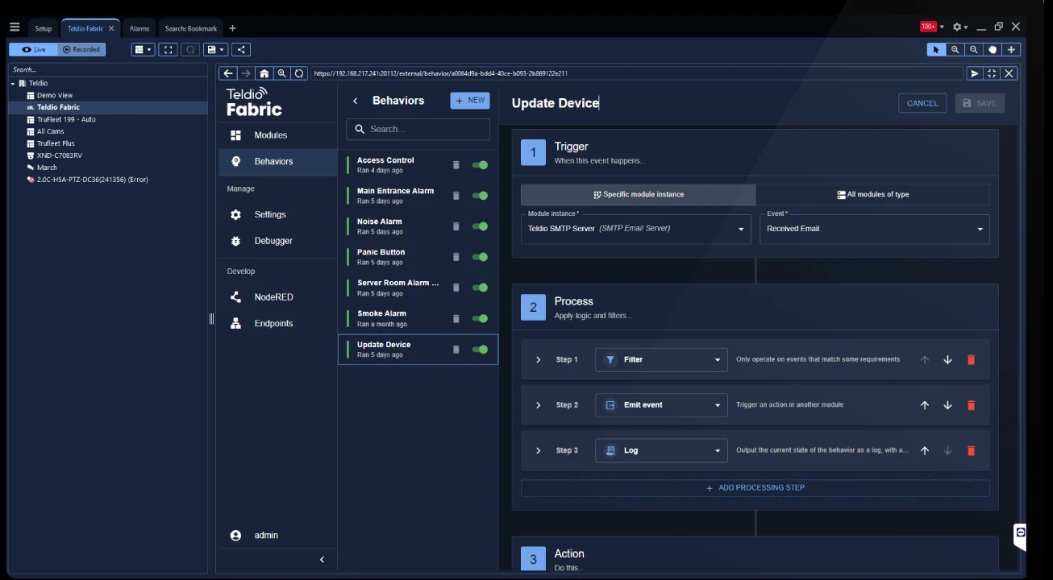
Task: Switch to Recorded mode
Action: point(81,49)
